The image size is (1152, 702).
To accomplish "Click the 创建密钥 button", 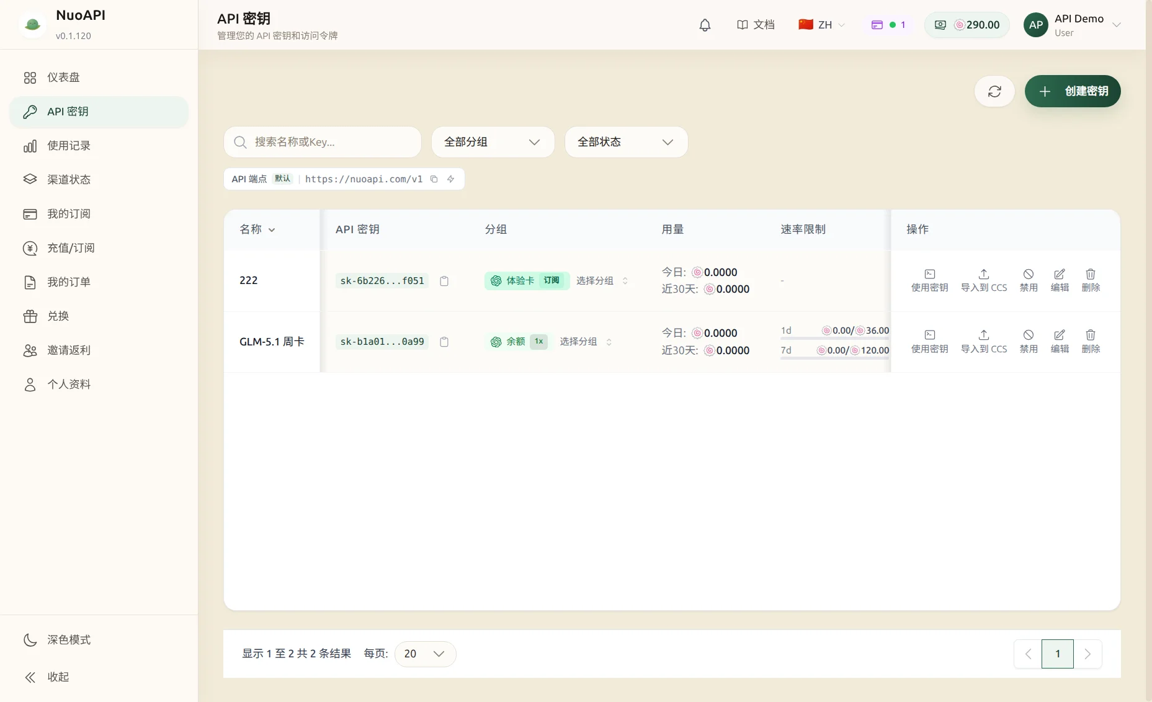I will [x=1073, y=91].
